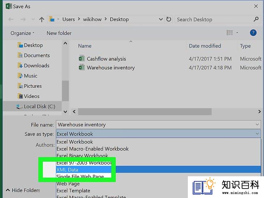Create a New folder

[59, 33]
